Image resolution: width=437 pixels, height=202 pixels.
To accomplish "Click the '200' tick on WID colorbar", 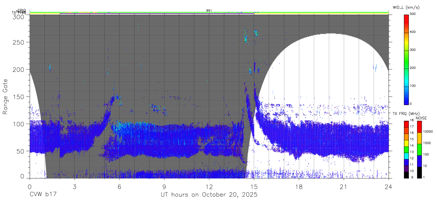I will point(414,68).
